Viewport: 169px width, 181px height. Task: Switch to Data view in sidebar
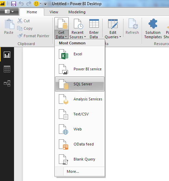click(x=7, y=69)
